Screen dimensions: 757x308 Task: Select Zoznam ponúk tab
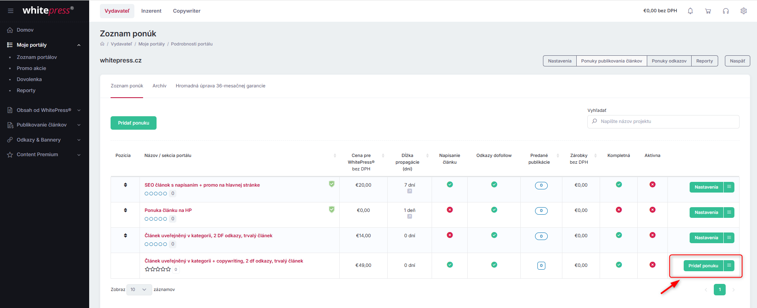coord(127,86)
